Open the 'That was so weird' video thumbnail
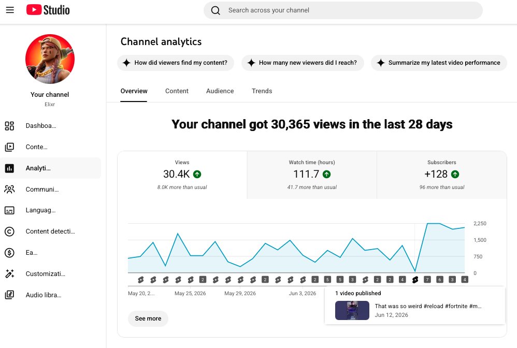The width and height of the screenshot is (517, 348). [x=352, y=310]
